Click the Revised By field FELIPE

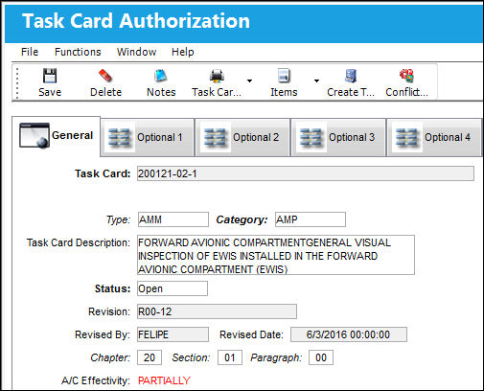click(173, 334)
